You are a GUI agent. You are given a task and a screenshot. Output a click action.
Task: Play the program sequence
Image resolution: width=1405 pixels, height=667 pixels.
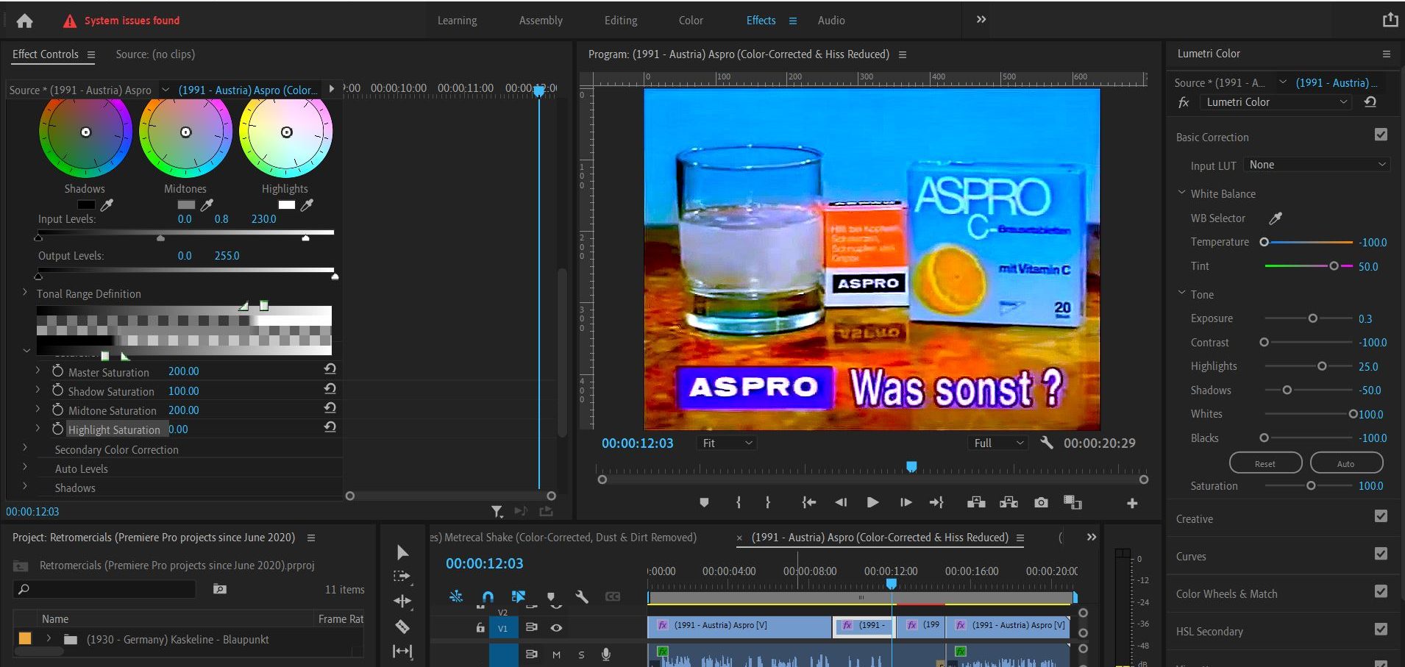(x=872, y=502)
